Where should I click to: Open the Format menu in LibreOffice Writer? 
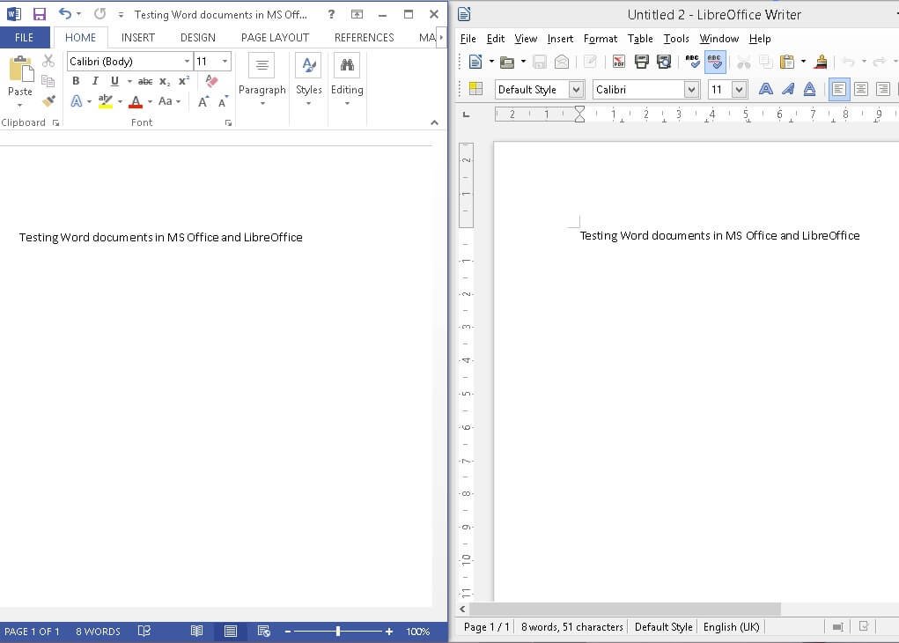coord(601,39)
